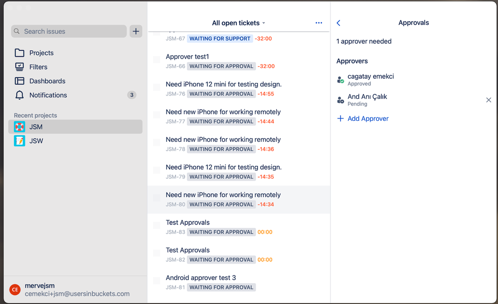The image size is (498, 304).
Task: Select checkbox for ticket JSM-79
Action: pos(157,170)
